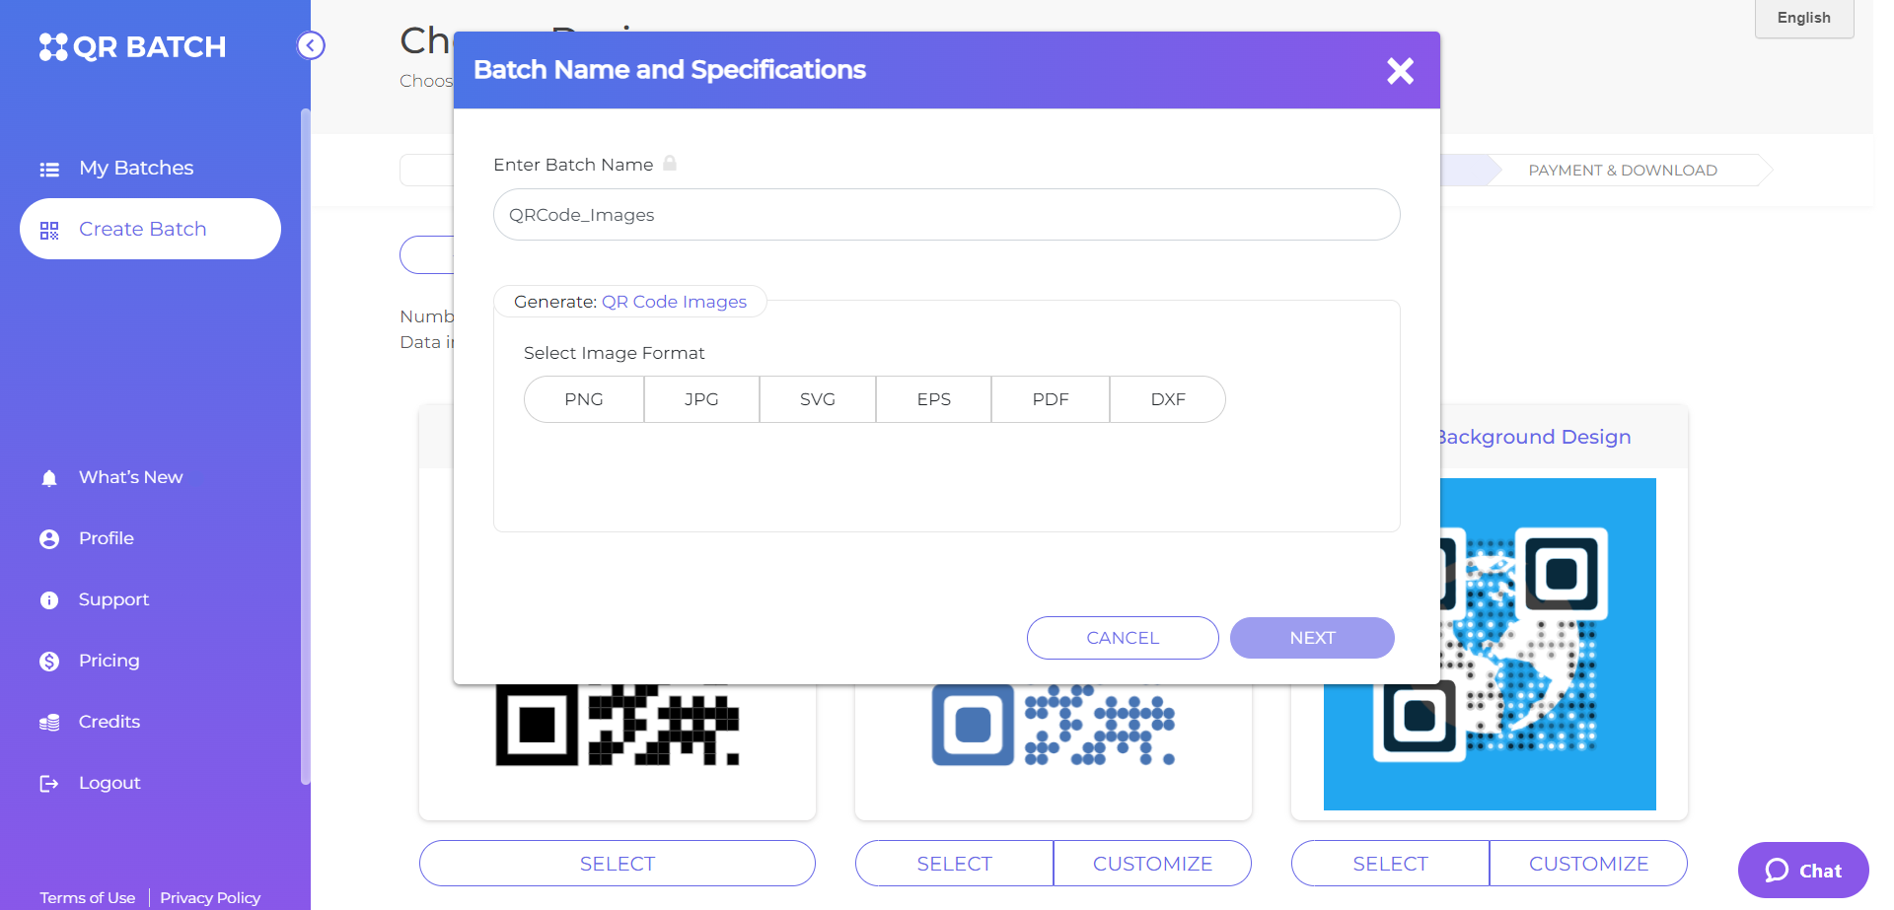The height and width of the screenshot is (910, 1894).
Task: Click the Credits coins icon
Action: (49, 723)
